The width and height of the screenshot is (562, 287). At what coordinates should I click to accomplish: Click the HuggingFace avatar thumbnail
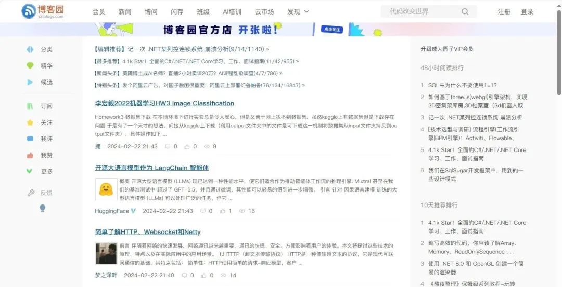[x=106, y=189]
